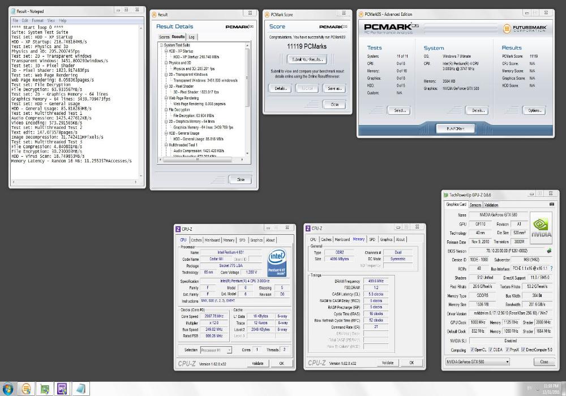The width and height of the screenshot is (566, 396).
Task: Click the Run PCMark button
Action: (x=456, y=128)
